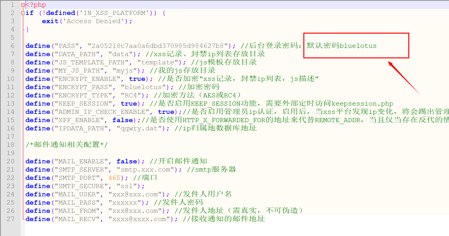Click the "ADMIN_IP_CHECK_ENABLE" constant name

coord(102,112)
